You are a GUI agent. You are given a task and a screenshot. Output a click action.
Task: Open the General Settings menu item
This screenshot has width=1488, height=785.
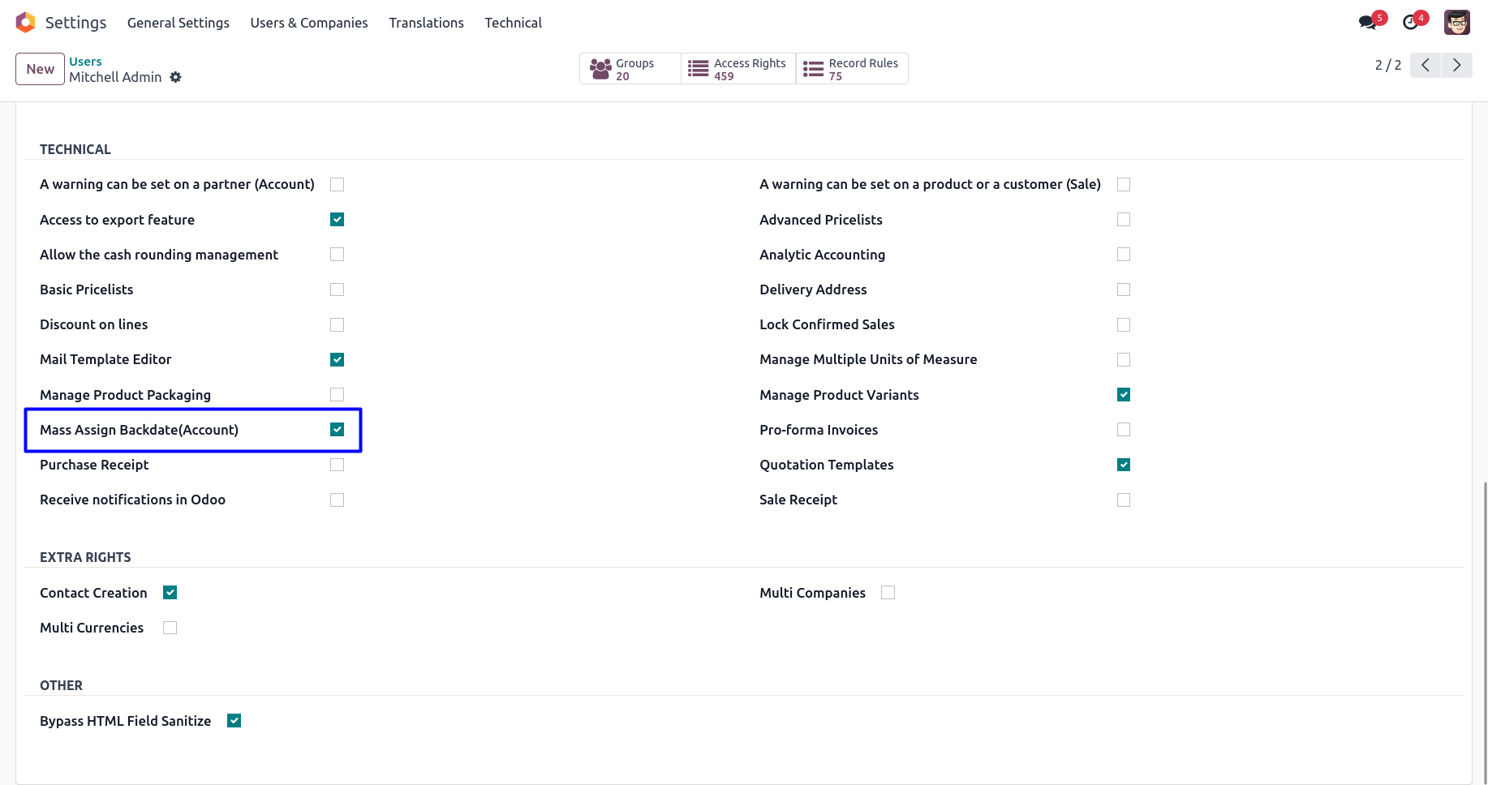tap(178, 23)
